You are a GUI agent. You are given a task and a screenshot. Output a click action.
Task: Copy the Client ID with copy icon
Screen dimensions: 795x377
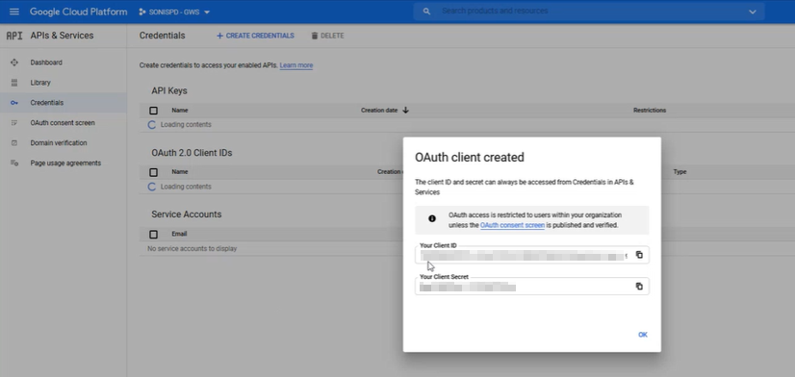click(639, 255)
